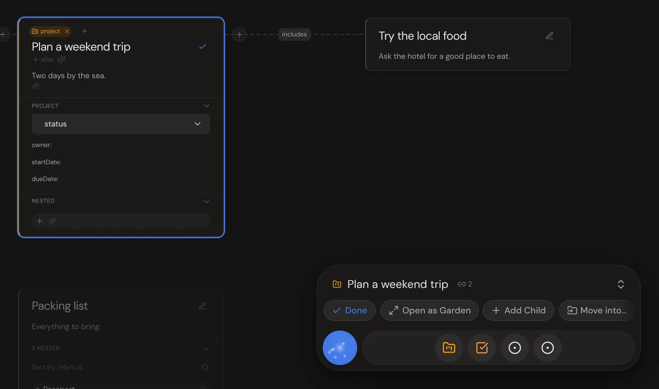The image size is (659, 389).
Task: Click the link count icon showing 2
Action: [x=465, y=284]
